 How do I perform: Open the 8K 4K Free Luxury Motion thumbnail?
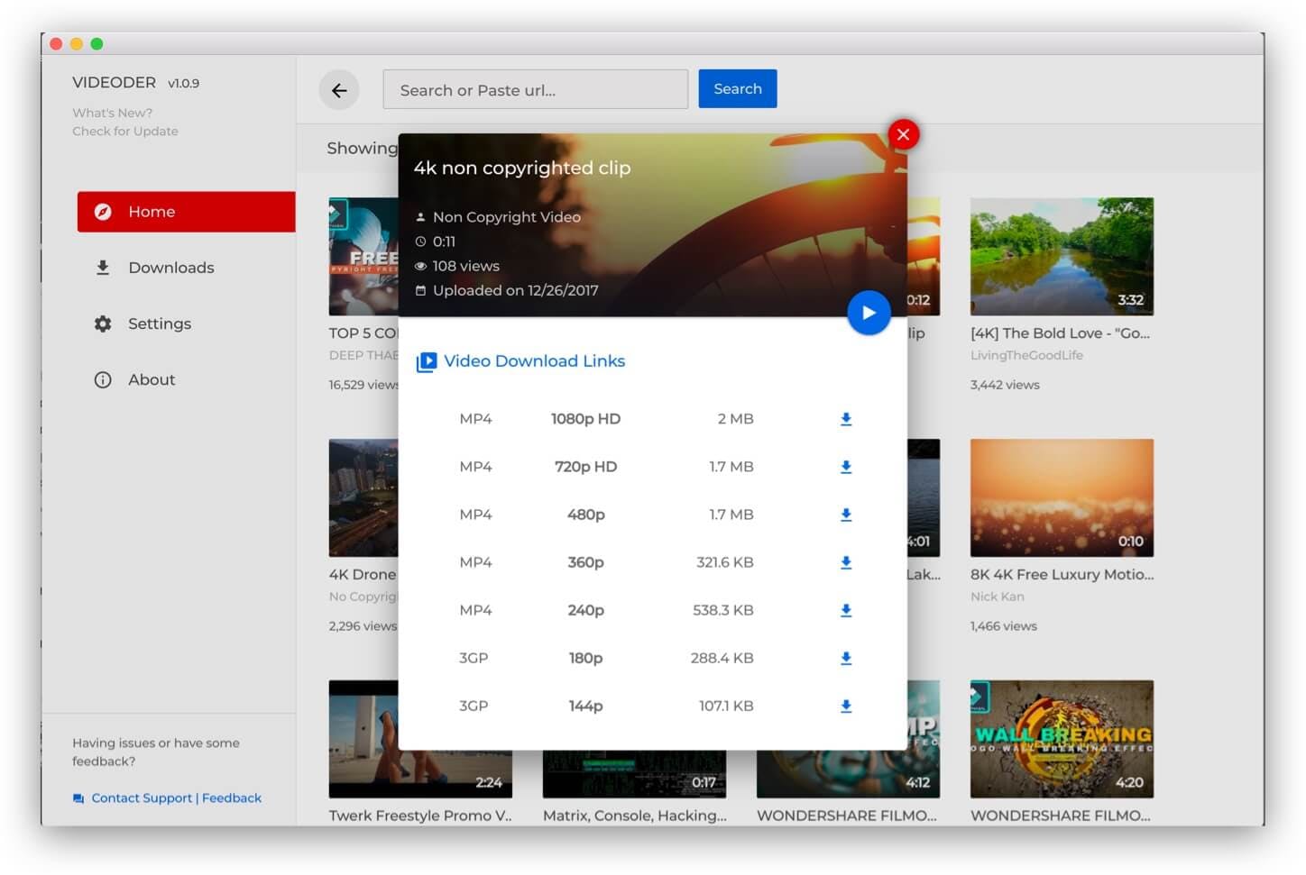tap(1062, 497)
